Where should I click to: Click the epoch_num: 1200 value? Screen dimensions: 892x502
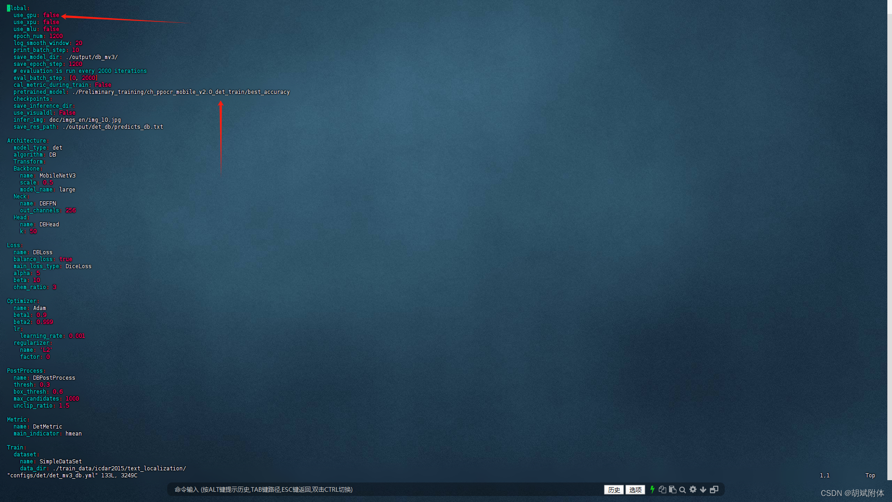pyautogui.click(x=56, y=36)
